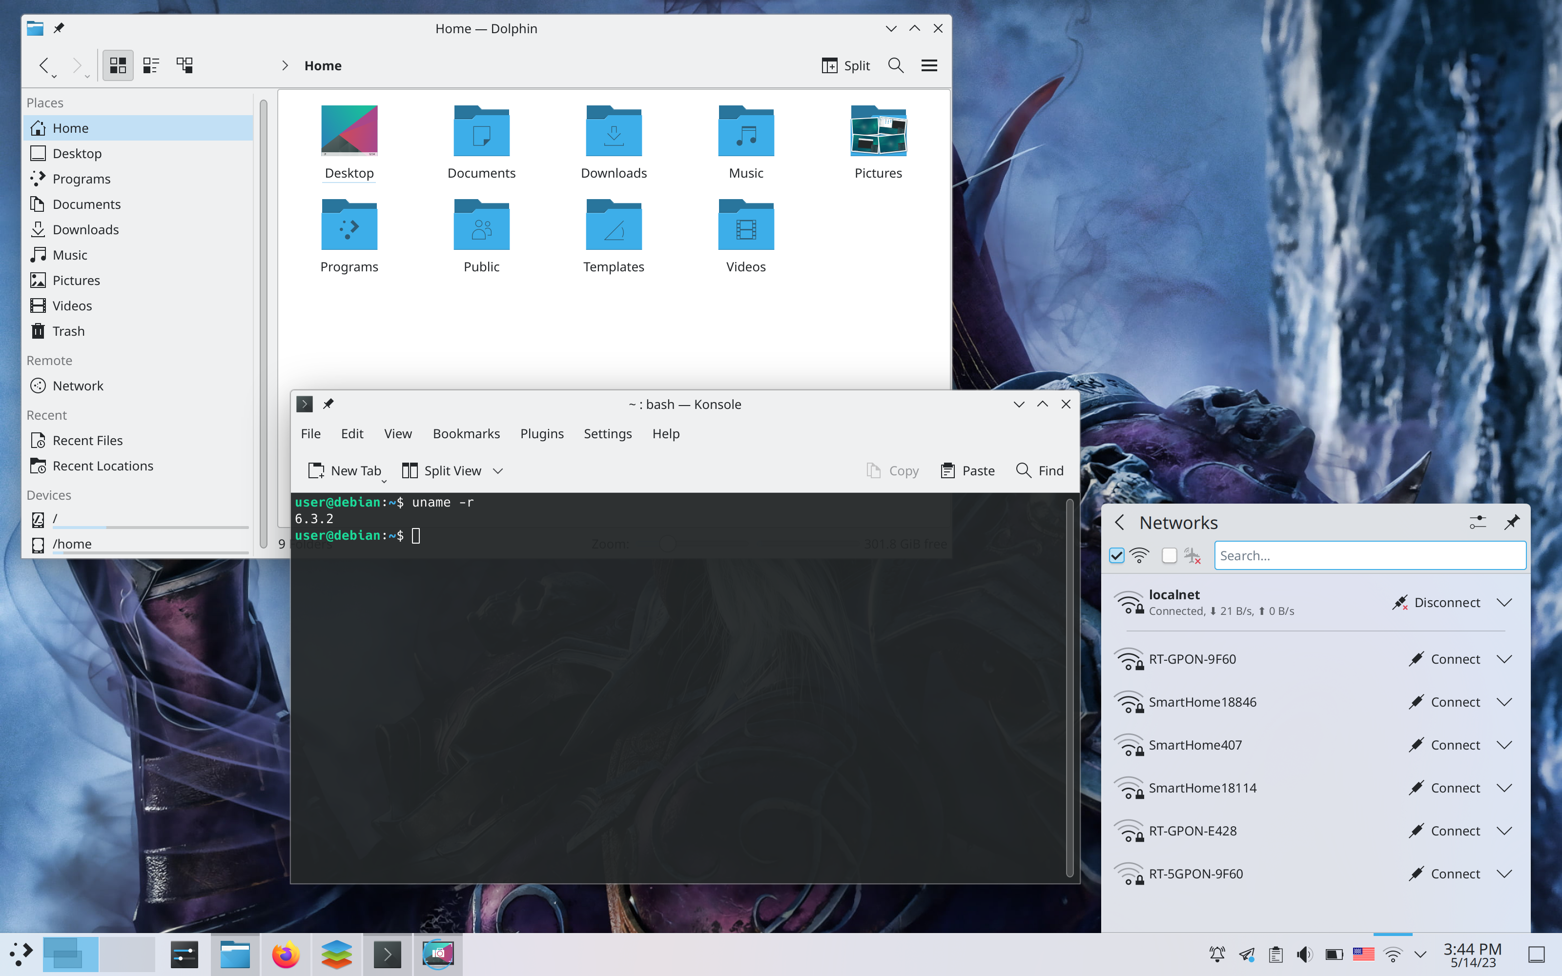
Task: Click New Tab button in Konsole
Action: tap(343, 470)
